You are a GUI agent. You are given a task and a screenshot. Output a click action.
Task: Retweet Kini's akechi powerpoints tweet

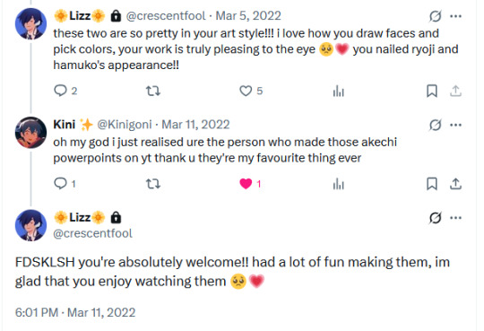click(153, 184)
